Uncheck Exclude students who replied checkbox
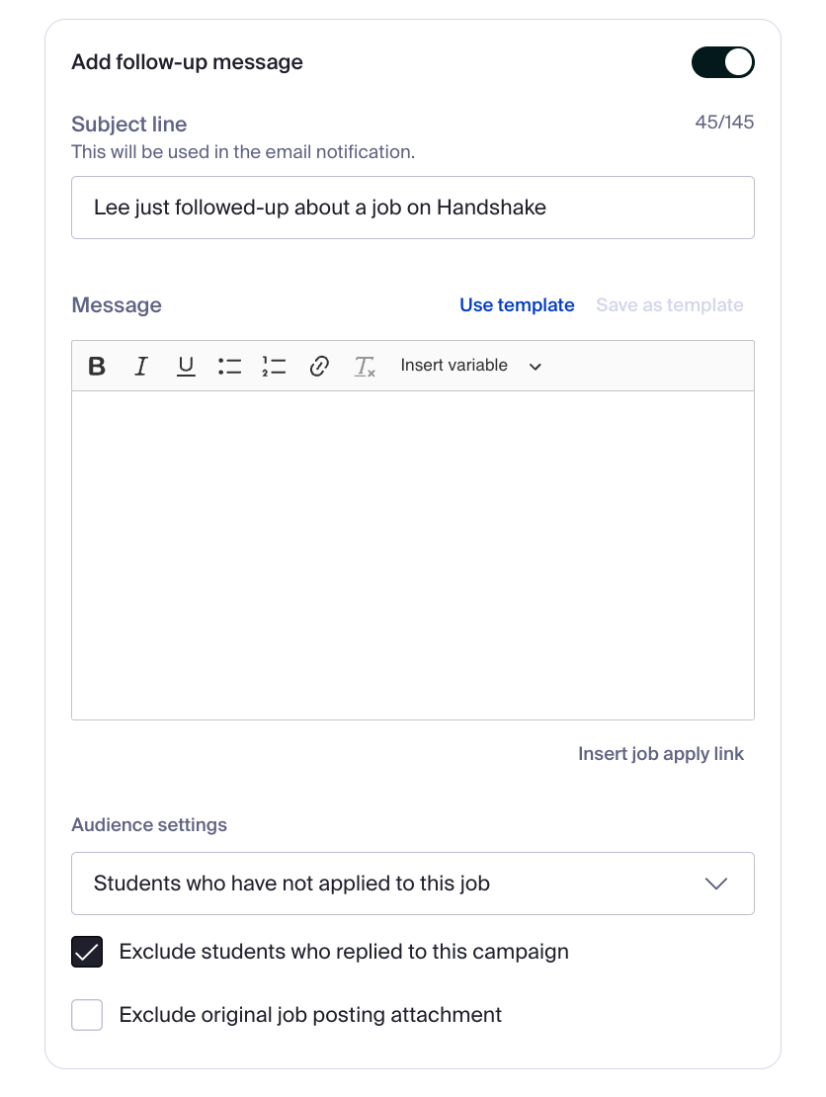 coord(87,952)
